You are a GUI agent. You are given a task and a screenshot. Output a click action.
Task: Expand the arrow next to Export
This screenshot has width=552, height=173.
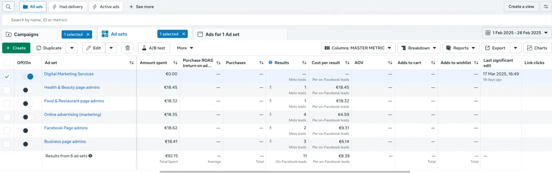[516, 48]
